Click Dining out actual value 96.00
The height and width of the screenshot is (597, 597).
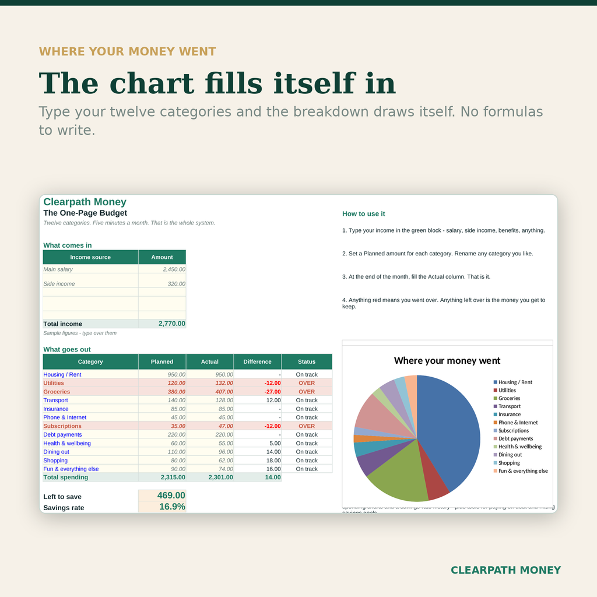pos(210,452)
